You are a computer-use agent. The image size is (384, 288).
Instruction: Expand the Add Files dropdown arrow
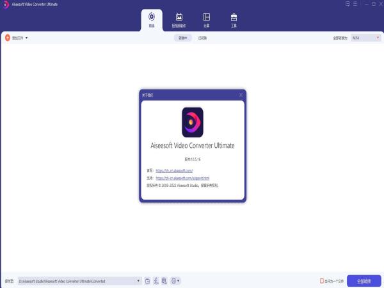pyautogui.click(x=27, y=38)
